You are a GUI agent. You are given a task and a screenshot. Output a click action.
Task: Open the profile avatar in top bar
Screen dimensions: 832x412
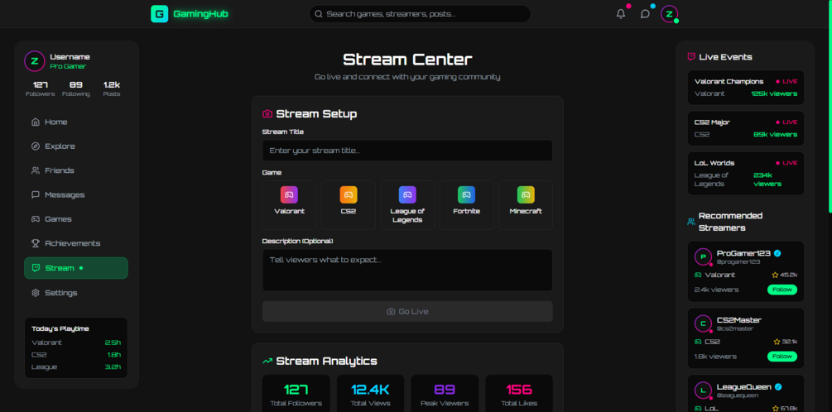[x=669, y=14]
